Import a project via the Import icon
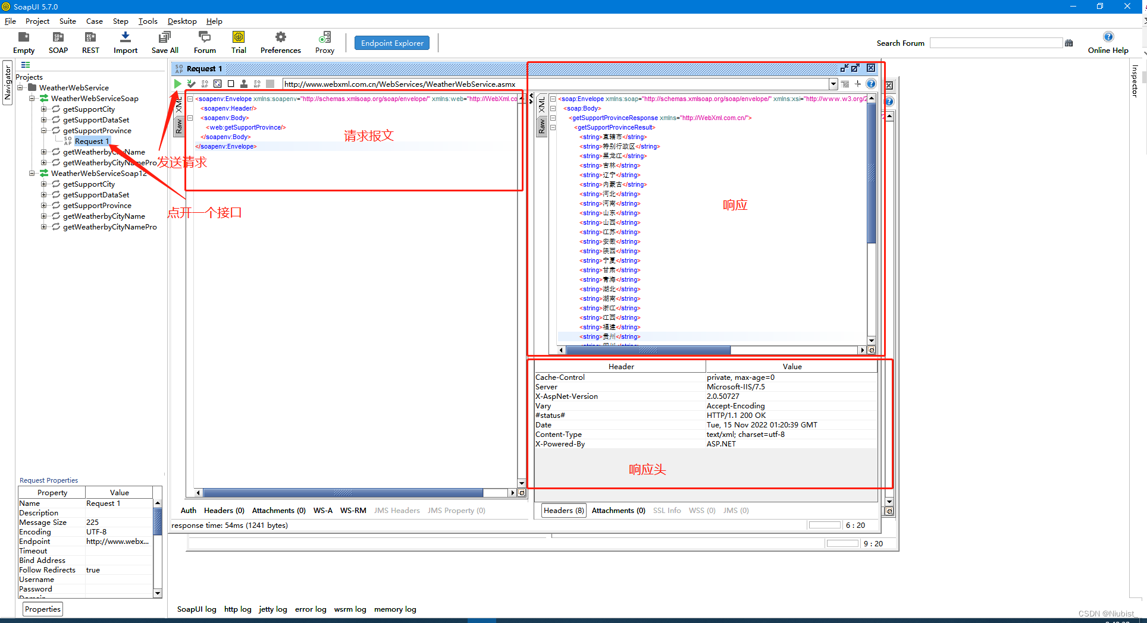 click(125, 42)
